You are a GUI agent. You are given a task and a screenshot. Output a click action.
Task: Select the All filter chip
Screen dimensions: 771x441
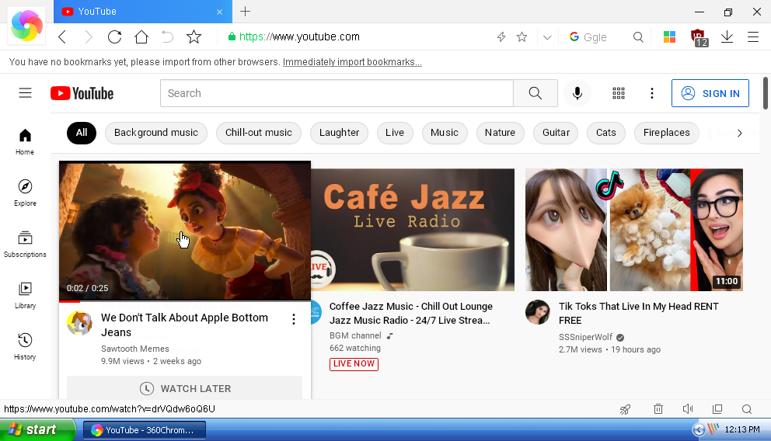click(x=82, y=133)
